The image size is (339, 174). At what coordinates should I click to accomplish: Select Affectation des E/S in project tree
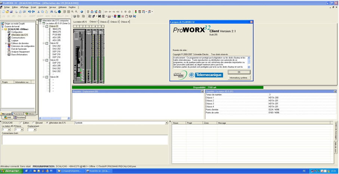point(20,35)
